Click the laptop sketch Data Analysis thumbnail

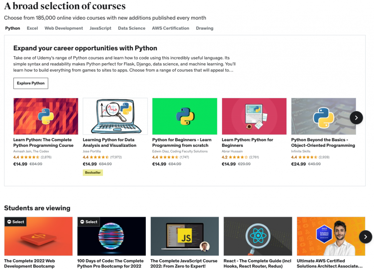point(115,116)
